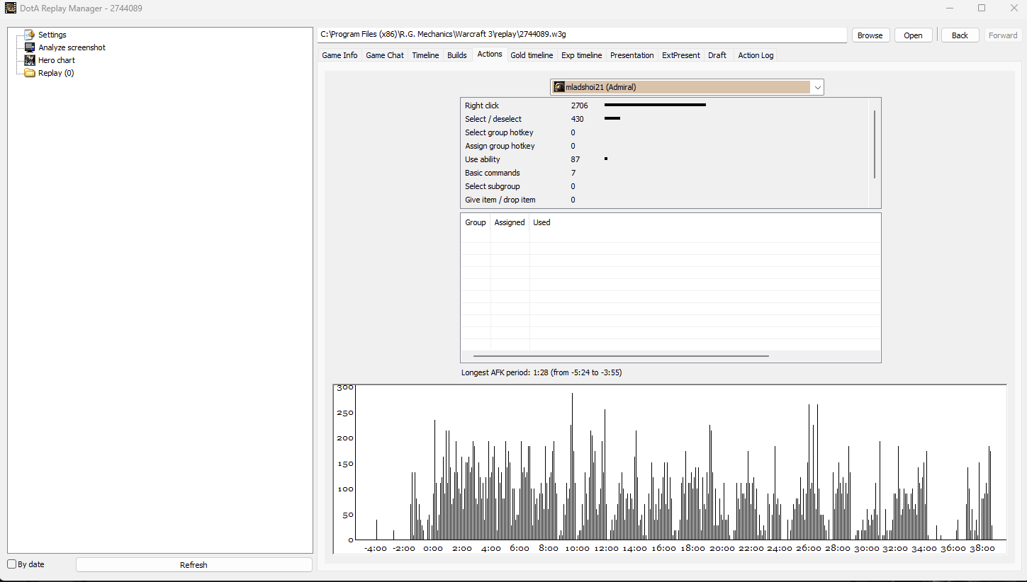The width and height of the screenshot is (1027, 582).
Task: Select the Builds tab
Action: coord(457,55)
